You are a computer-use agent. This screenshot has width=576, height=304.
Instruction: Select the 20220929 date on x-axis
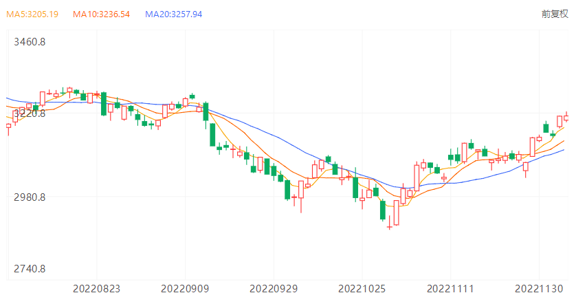click(274, 287)
